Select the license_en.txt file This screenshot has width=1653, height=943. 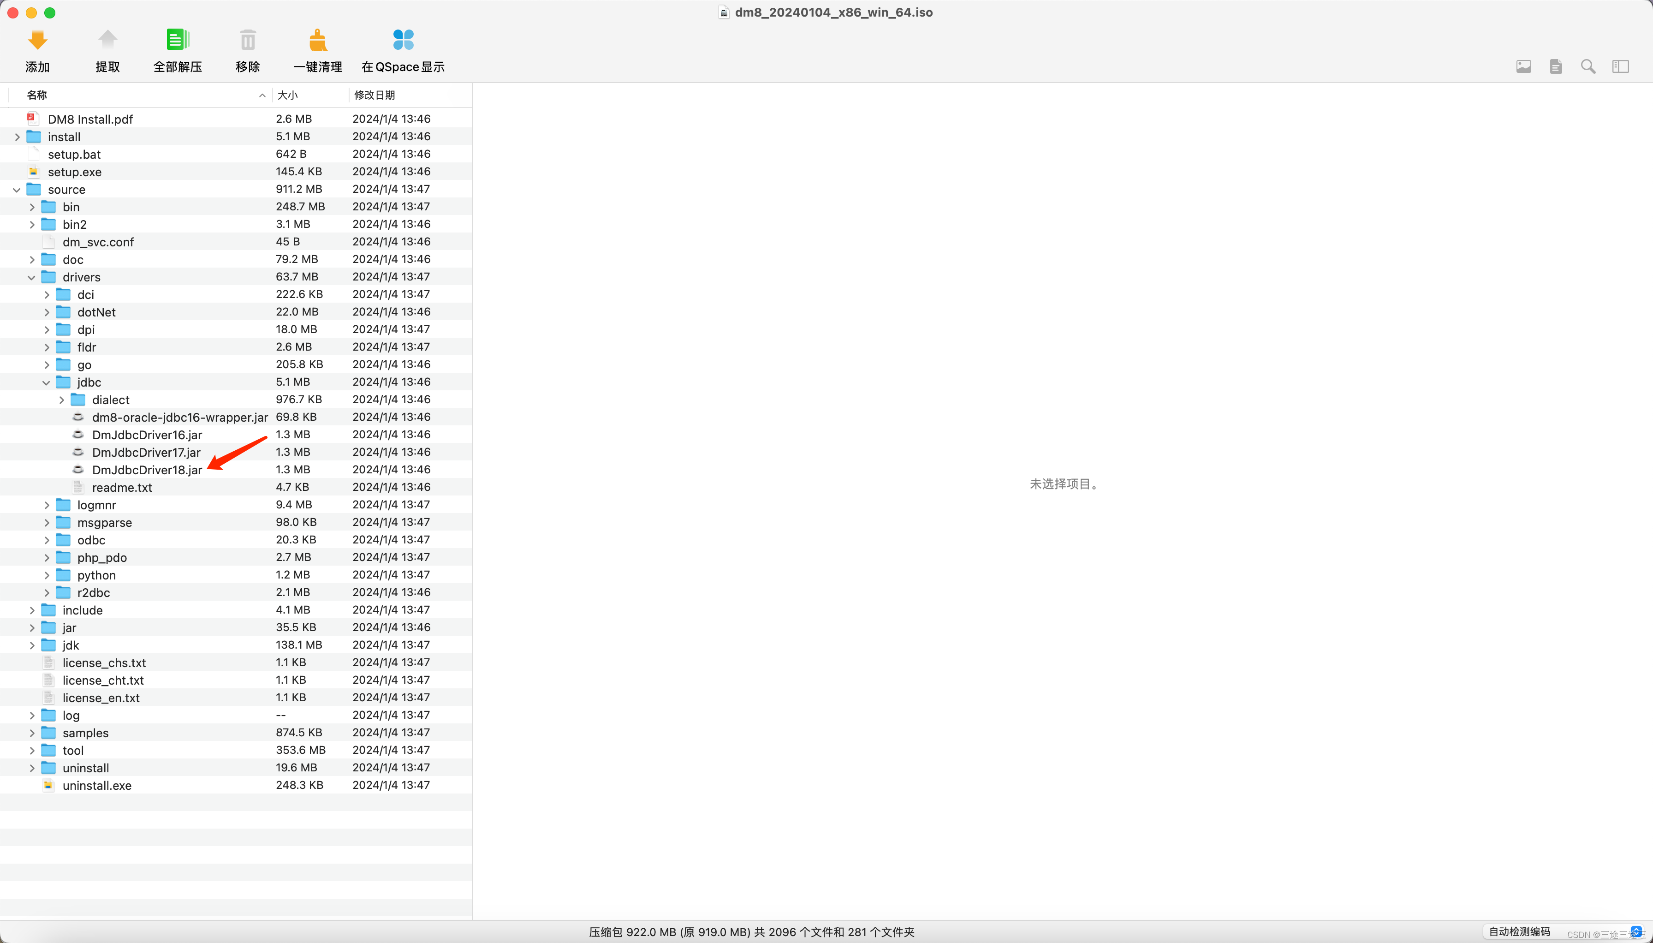236,698
